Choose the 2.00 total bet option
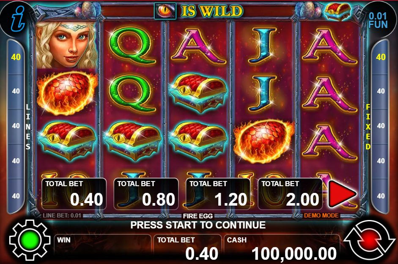The image size is (398, 264). (x=290, y=194)
